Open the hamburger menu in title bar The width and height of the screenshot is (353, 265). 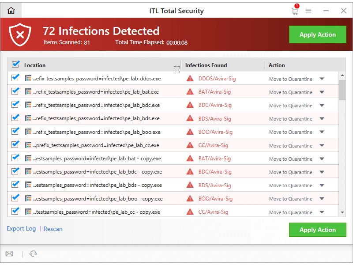point(308,11)
